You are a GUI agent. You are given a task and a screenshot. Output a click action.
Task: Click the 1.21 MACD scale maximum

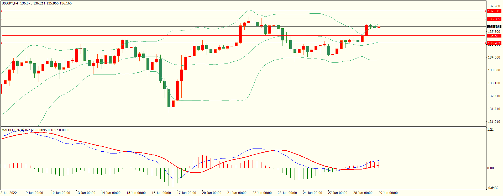point(490,130)
